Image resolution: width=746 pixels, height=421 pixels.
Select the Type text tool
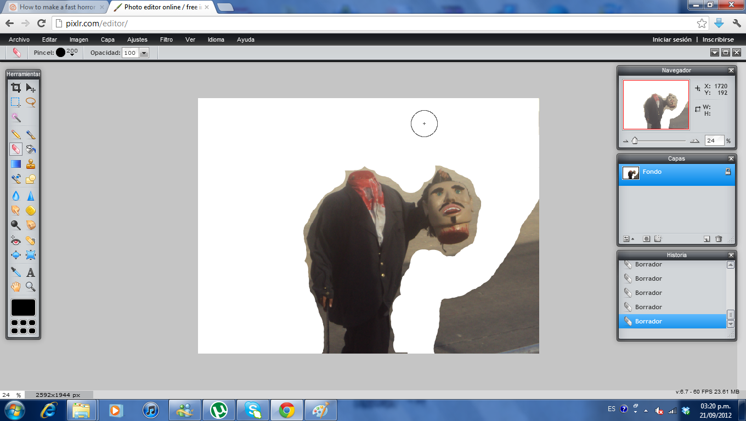click(31, 272)
